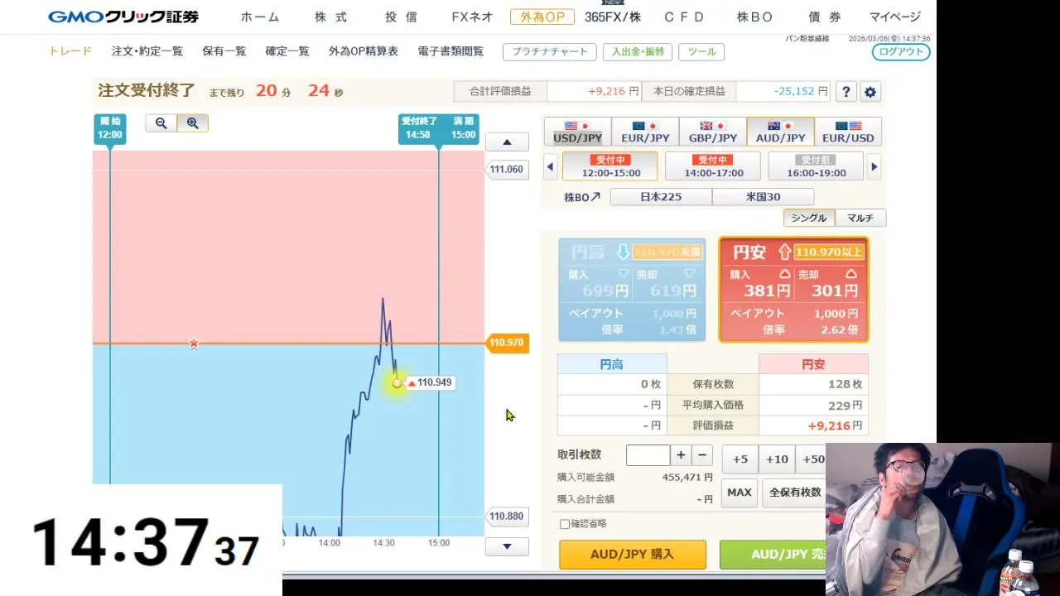Viewport: 1060px width, 596px height.
Task: Add 50 lots with the +50 button
Action: pyautogui.click(x=812, y=459)
